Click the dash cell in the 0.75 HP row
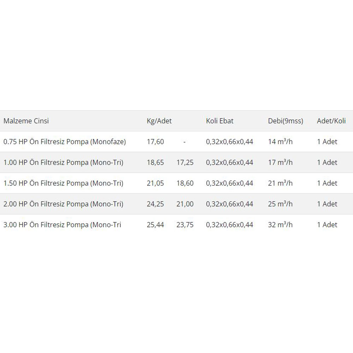Image resolution: width=353 pixels, height=353 pixels. [x=185, y=142]
